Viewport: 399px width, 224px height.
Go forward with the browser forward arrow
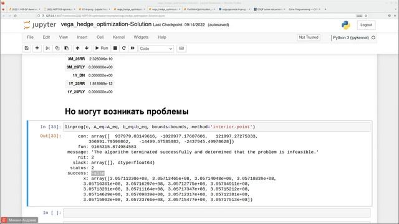[x=9, y=16]
